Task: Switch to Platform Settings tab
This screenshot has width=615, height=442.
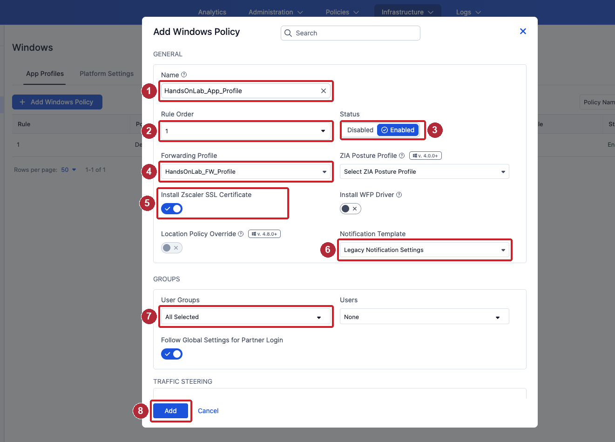Action: 107,74
